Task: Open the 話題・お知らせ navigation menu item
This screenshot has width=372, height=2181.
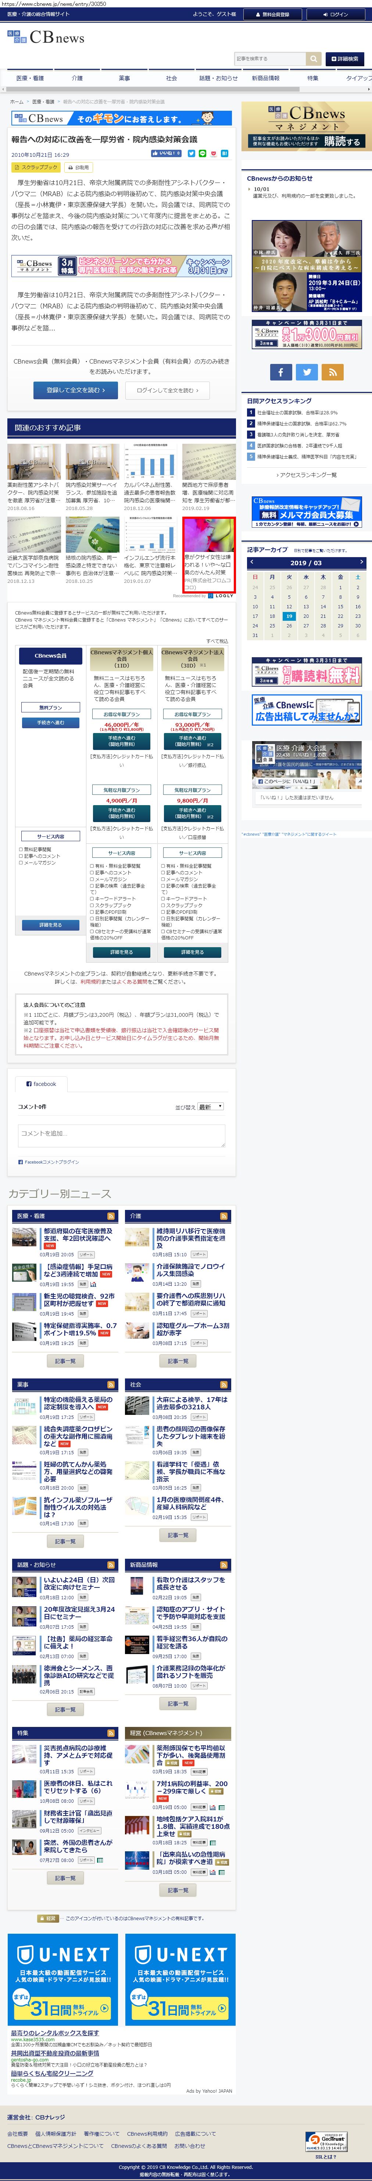Action: pyautogui.click(x=219, y=78)
